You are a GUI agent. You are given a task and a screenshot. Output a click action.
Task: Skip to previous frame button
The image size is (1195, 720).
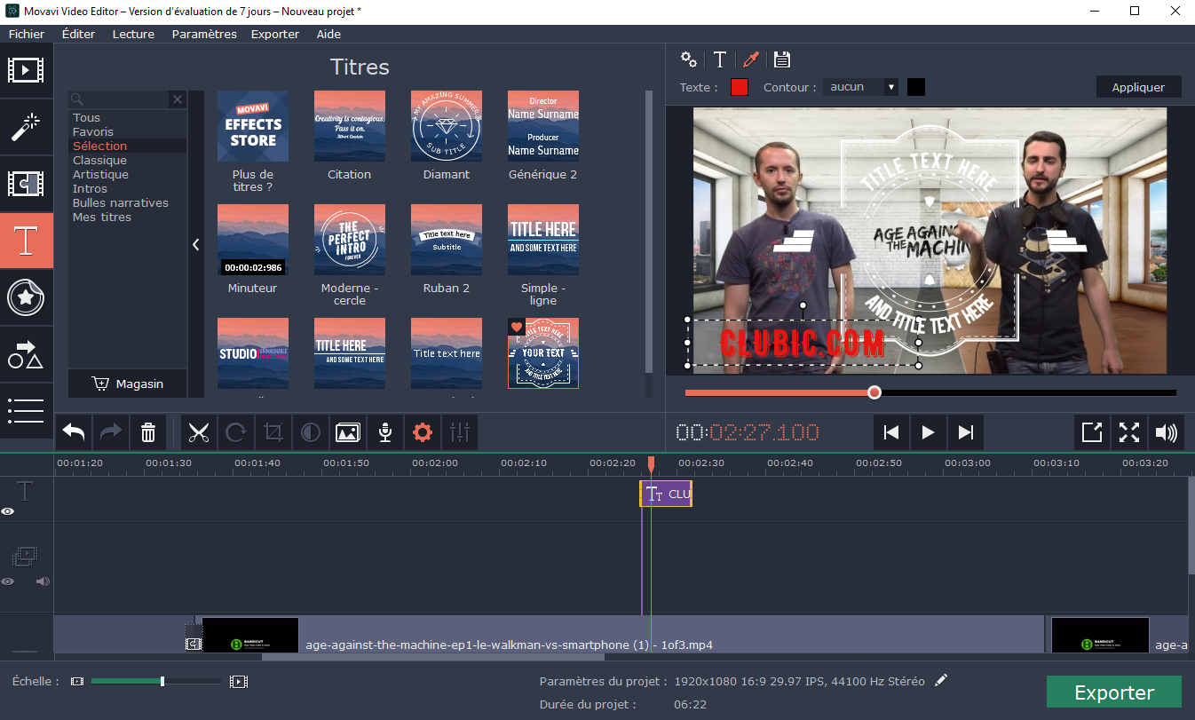click(x=891, y=432)
